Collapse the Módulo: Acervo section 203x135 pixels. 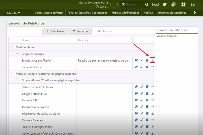click(x=11, y=47)
